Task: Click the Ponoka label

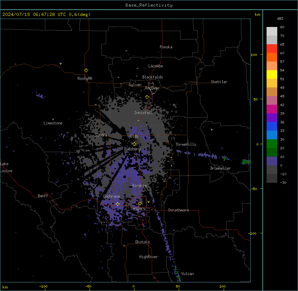Action: tap(166, 47)
